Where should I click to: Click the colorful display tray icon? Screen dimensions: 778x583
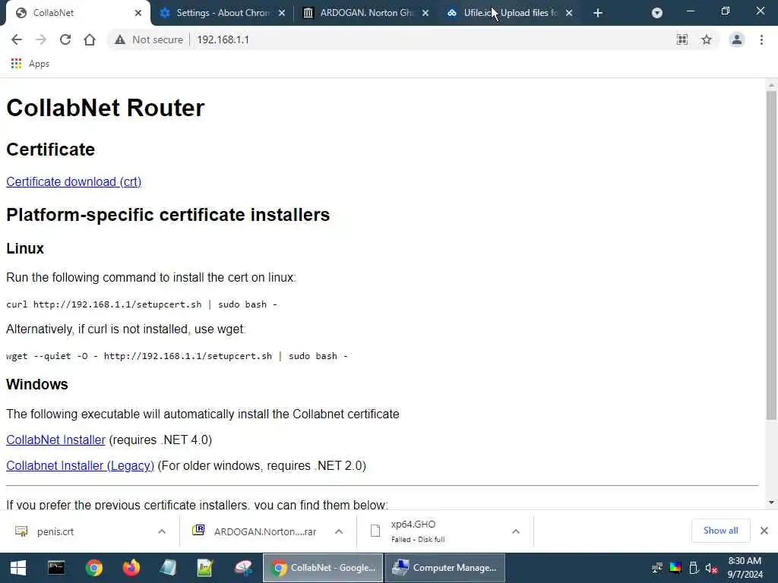click(675, 568)
